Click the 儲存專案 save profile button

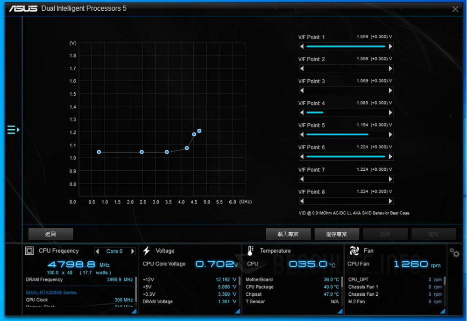coord(337,234)
